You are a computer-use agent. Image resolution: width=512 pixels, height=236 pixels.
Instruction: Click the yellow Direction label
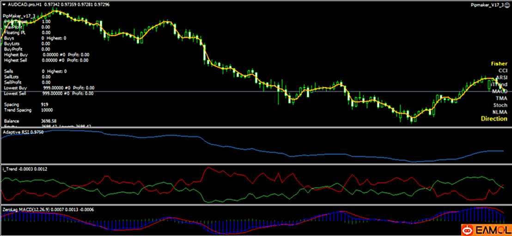click(494, 119)
